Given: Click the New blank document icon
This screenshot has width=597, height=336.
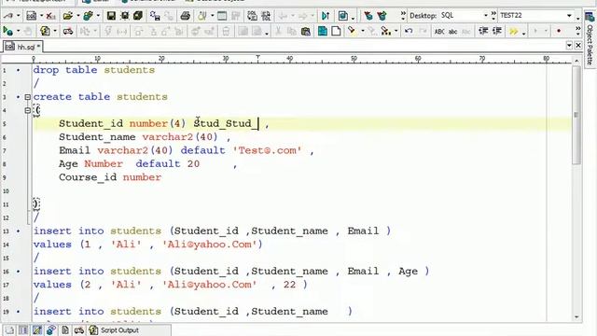Looking at the screenshot, I should [x=336, y=31].
